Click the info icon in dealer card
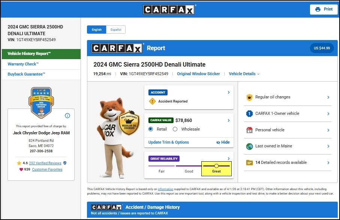The image size is (340, 220). pyautogui.click(x=67, y=116)
